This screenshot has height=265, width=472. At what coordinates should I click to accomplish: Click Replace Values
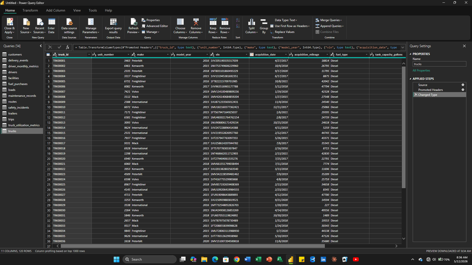point(282,32)
